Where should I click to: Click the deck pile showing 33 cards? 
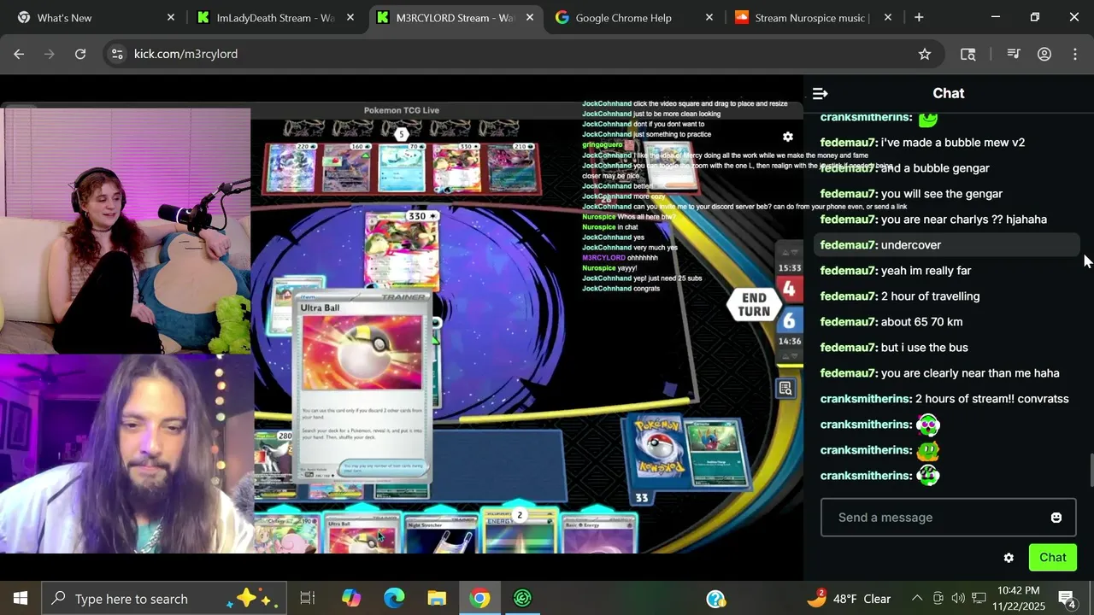[658, 452]
